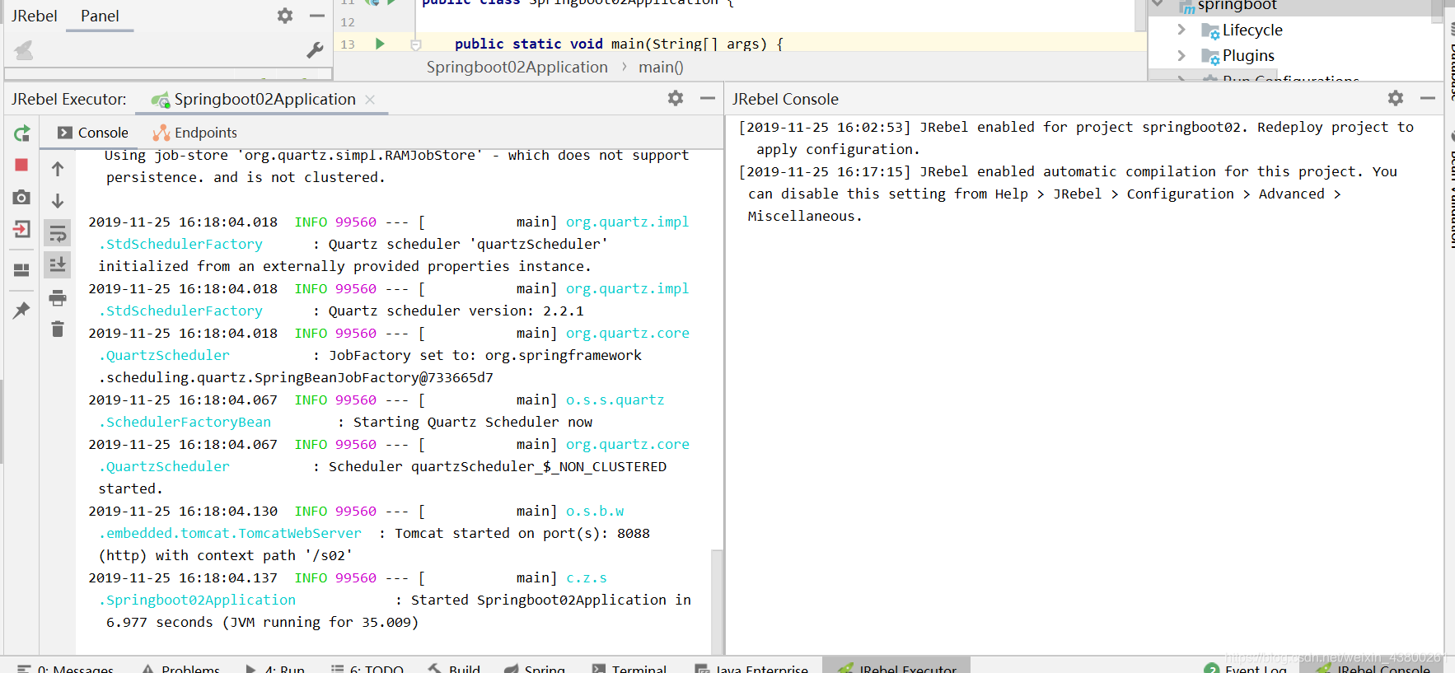
Task: Open the Problems tool window
Action: [181, 667]
